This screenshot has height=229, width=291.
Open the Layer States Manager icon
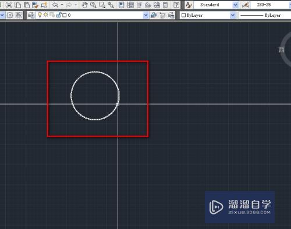coord(171,15)
